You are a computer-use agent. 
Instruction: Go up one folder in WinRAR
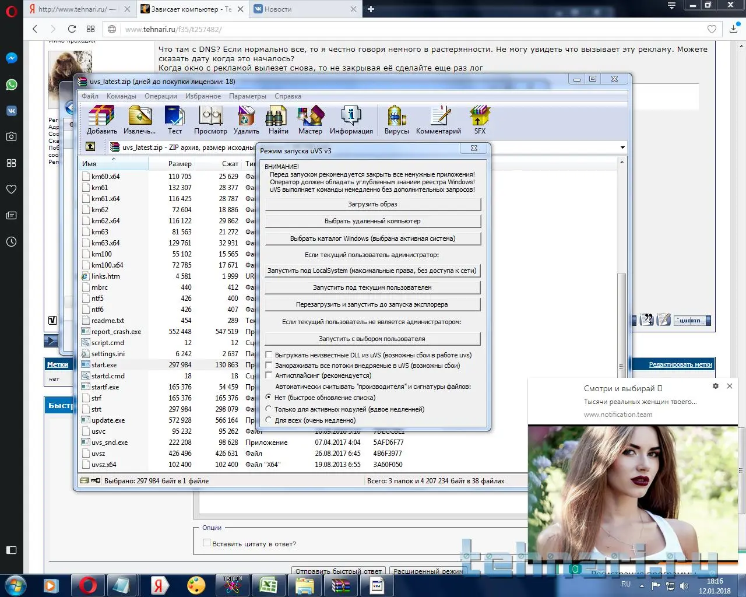90,147
